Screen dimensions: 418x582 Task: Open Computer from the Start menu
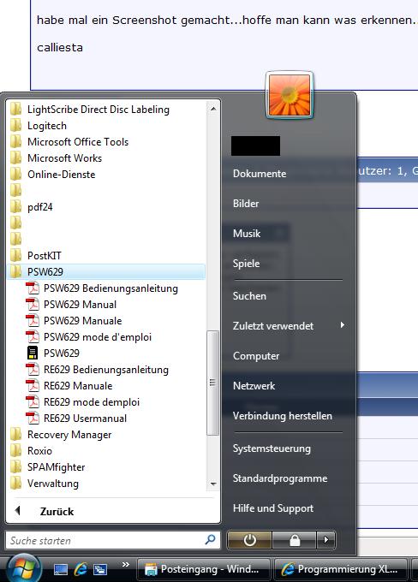point(256,356)
